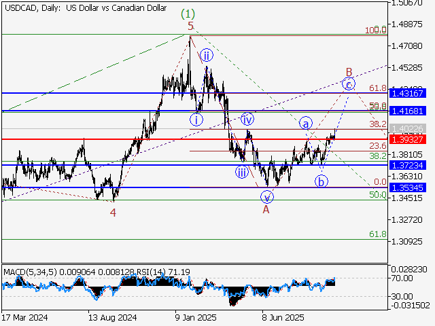Click the circled wave ii label
Screen dimensions: 435x326
207,56
